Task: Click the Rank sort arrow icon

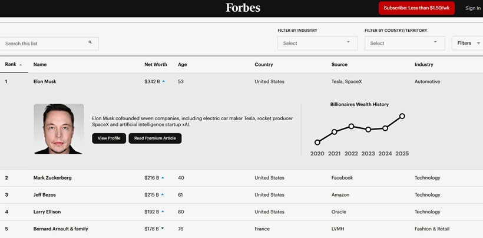Action: (21, 65)
